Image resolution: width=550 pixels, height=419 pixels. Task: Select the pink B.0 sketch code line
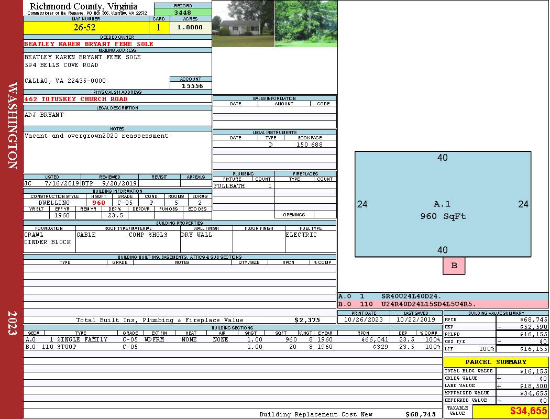click(406, 304)
